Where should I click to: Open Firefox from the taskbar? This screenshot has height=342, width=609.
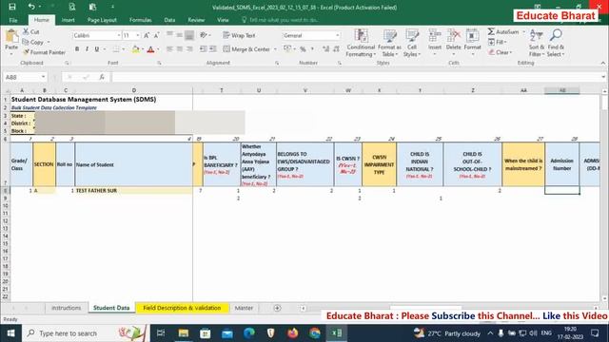[x=292, y=333]
